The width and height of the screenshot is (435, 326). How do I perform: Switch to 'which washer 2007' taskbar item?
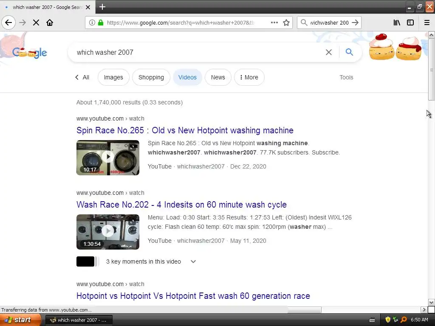click(79, 320)
